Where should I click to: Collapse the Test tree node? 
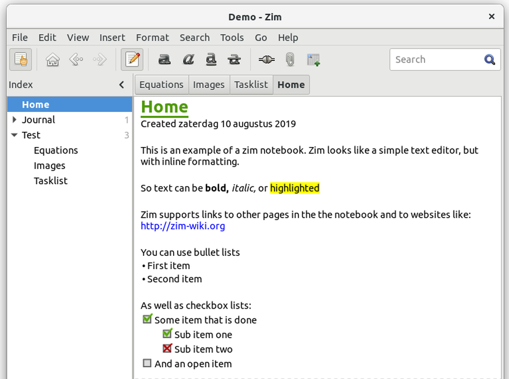[x=14, y=135]
